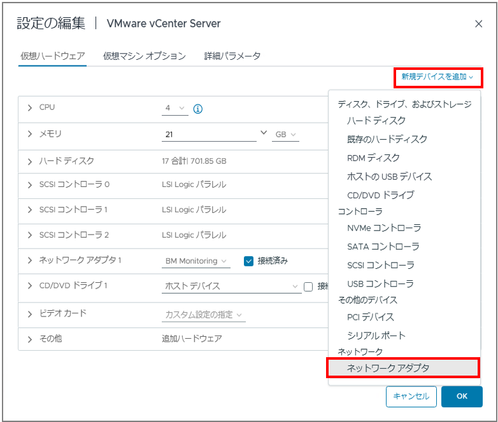Click LSI Logic パラレル for SCSI コントローラ 2

pyautogui.click(x=194, y=235)
